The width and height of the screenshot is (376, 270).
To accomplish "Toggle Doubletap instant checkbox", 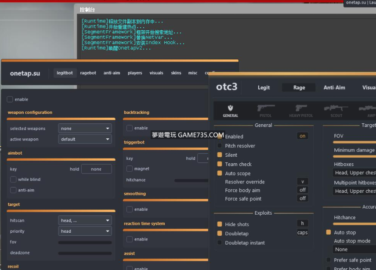I will click(x=220, y=242).
